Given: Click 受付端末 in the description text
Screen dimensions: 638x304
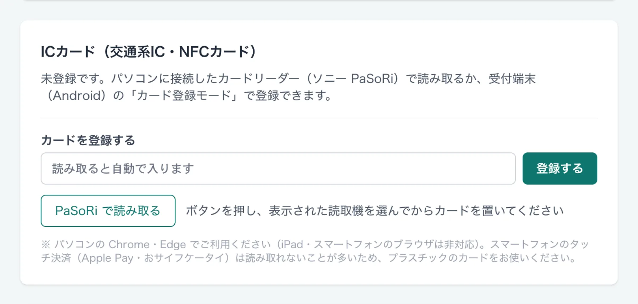Looking at the screenshot, I should point(512,78).
